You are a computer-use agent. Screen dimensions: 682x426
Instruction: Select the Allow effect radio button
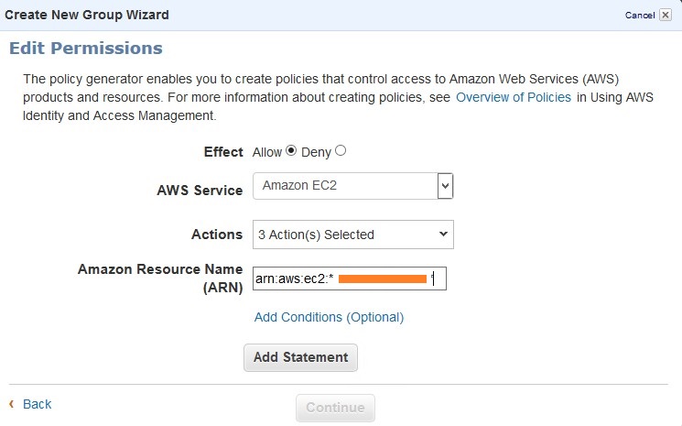pyautogui.click(x=292, y=151)
